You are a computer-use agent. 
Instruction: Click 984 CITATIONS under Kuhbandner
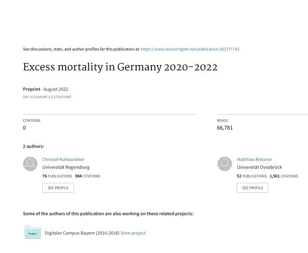[x=88, y=176]
